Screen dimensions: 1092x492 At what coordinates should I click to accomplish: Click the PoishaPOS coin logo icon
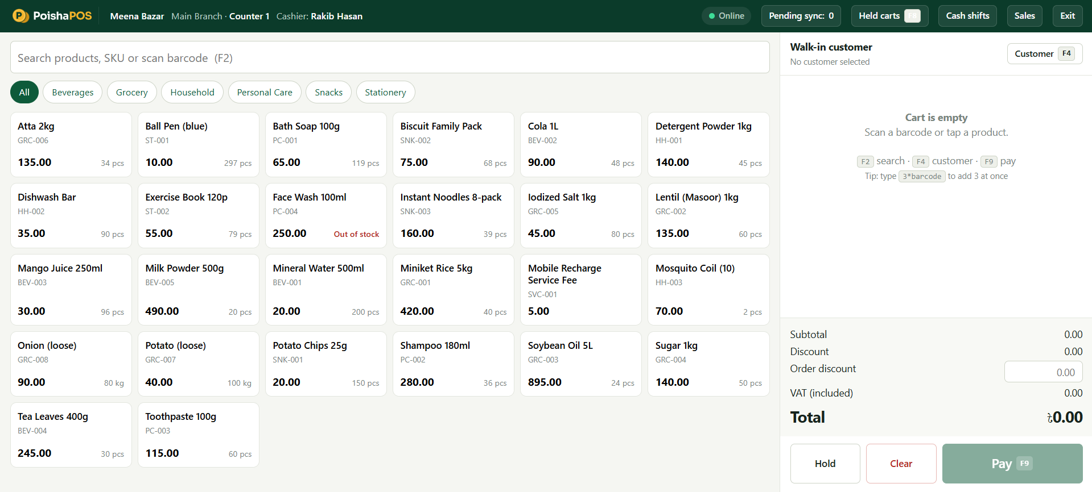(21, 16)
